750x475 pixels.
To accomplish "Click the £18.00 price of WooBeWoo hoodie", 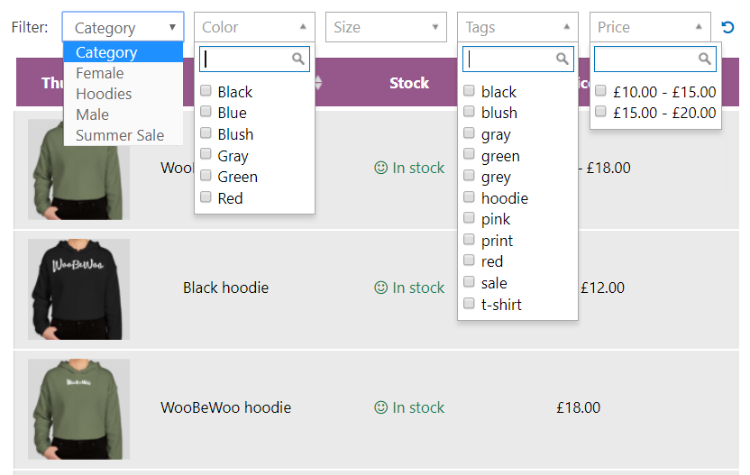I will pyautogui.click(x=579, y=407).
